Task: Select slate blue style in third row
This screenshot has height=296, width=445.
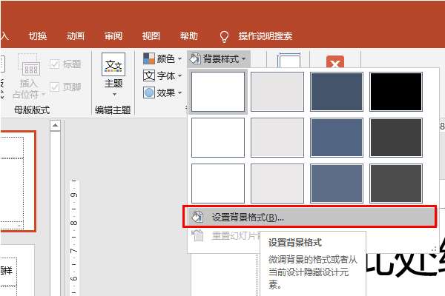Action: (x=337, y=184)
